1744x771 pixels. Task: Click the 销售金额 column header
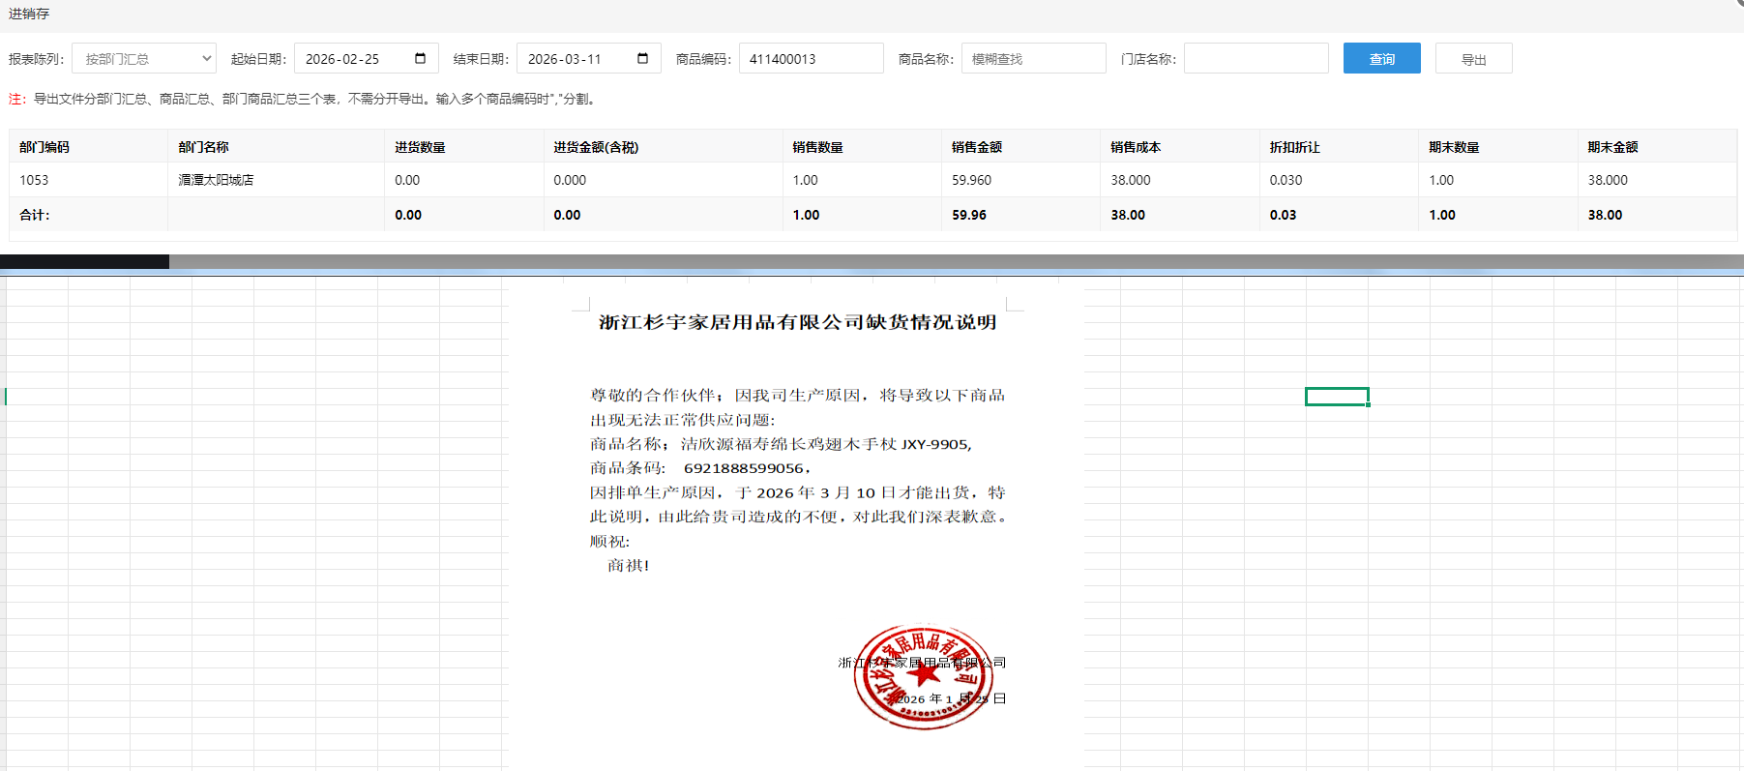[976, 147]
